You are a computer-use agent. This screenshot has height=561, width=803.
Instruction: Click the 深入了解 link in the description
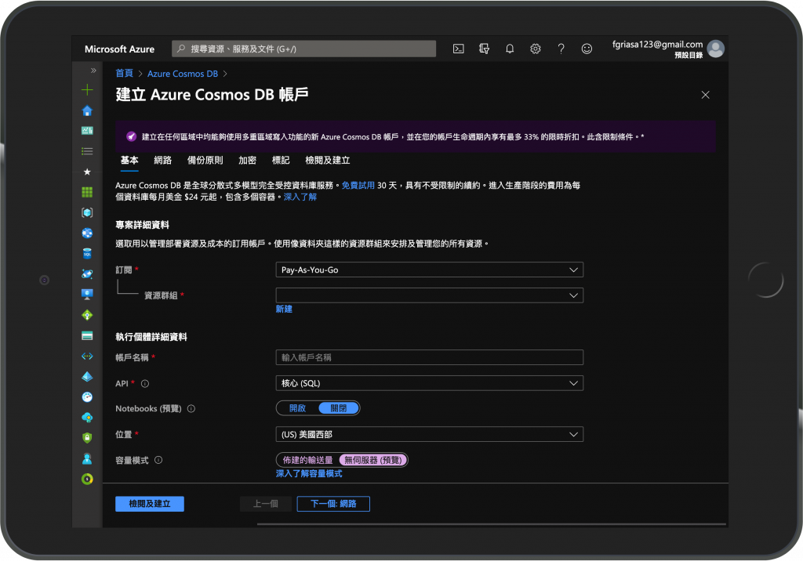pyautogui.click(x=300, y=197)
